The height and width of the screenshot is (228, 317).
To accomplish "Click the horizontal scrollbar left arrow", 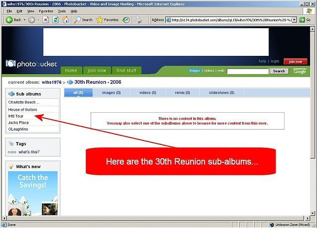I will (4, 218).
